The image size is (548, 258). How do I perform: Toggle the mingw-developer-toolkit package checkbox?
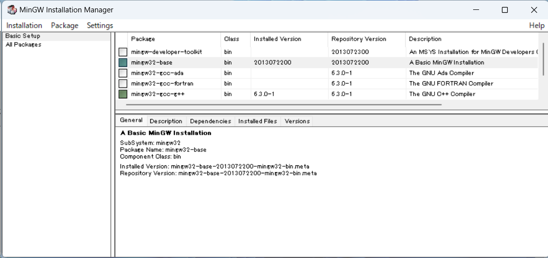pos(122,52)
